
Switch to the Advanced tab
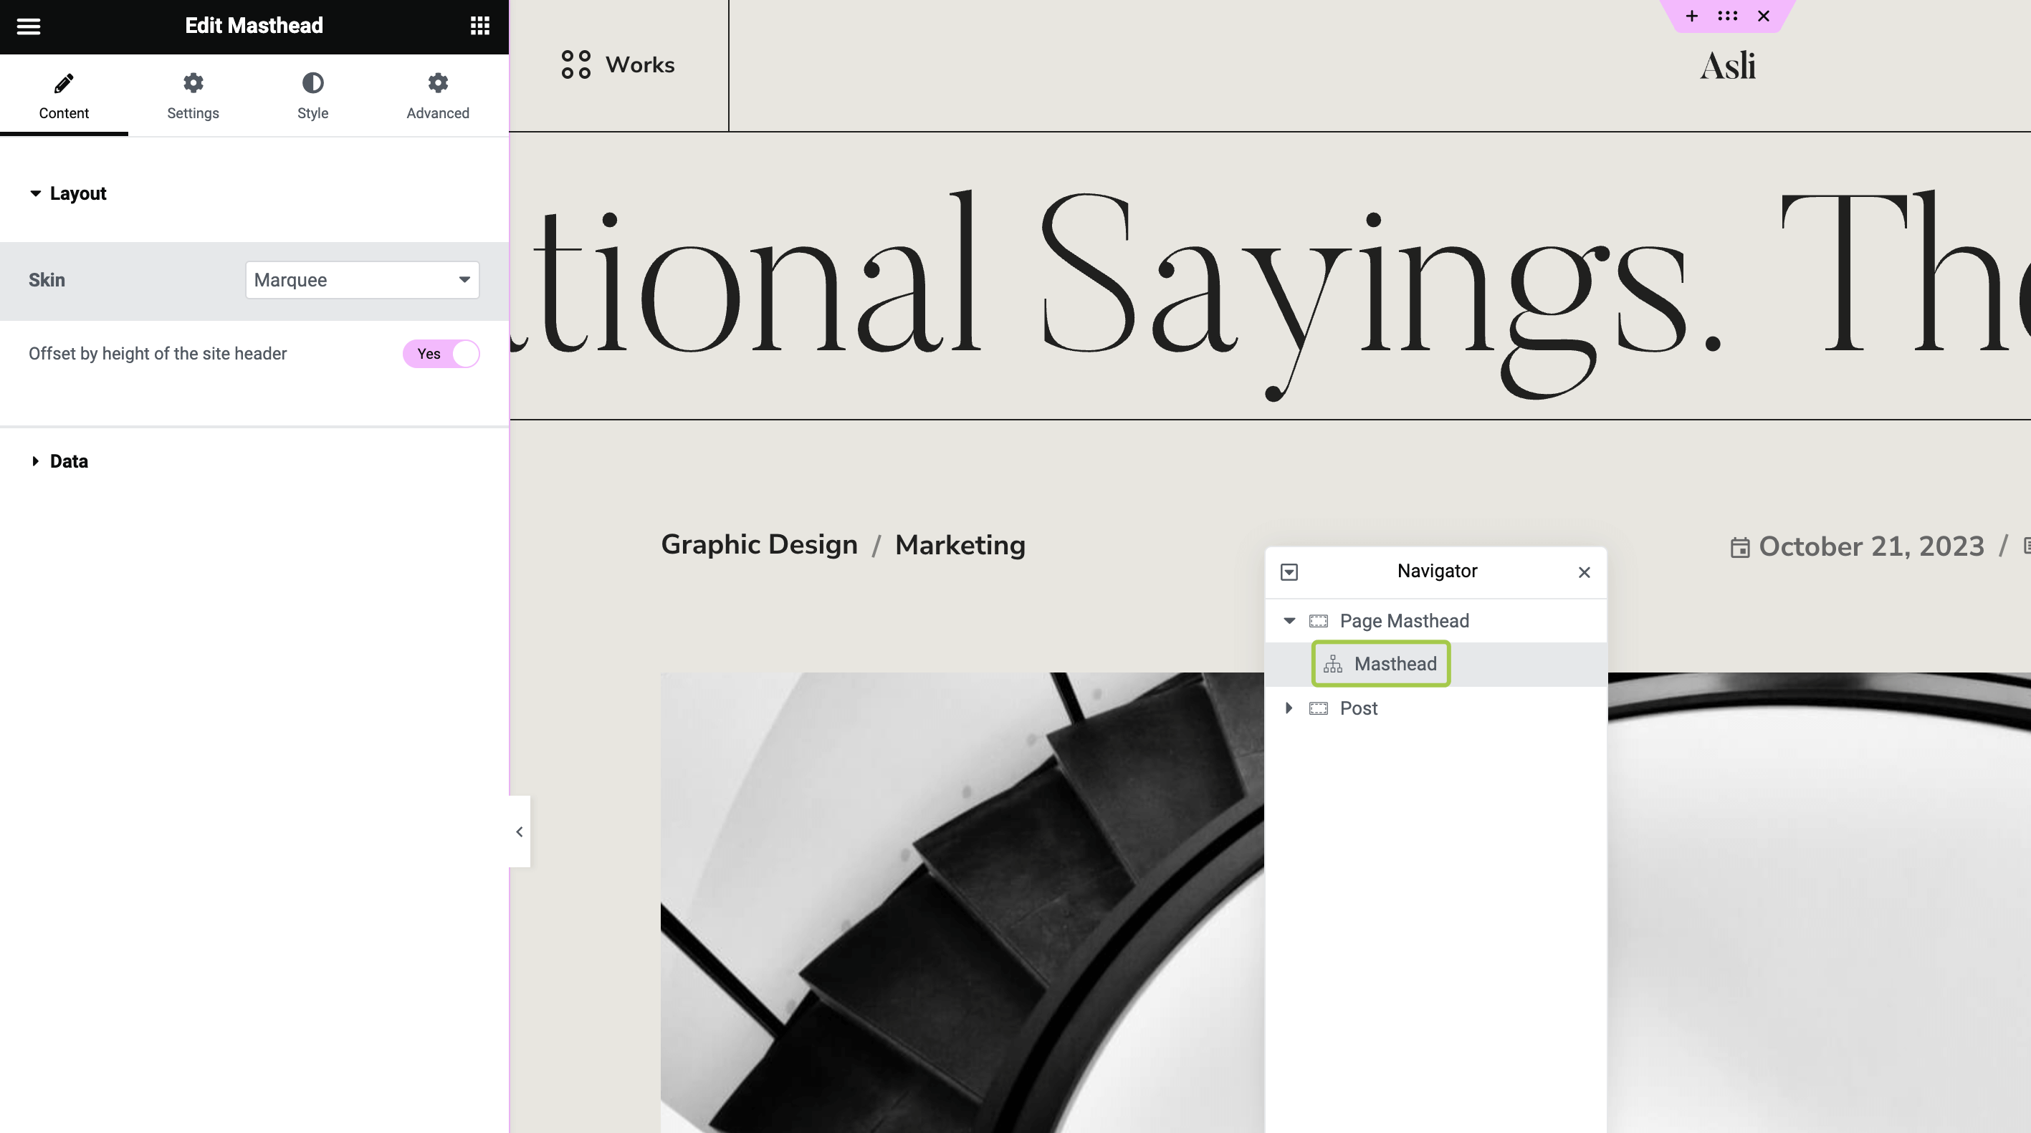click(438, 95)
